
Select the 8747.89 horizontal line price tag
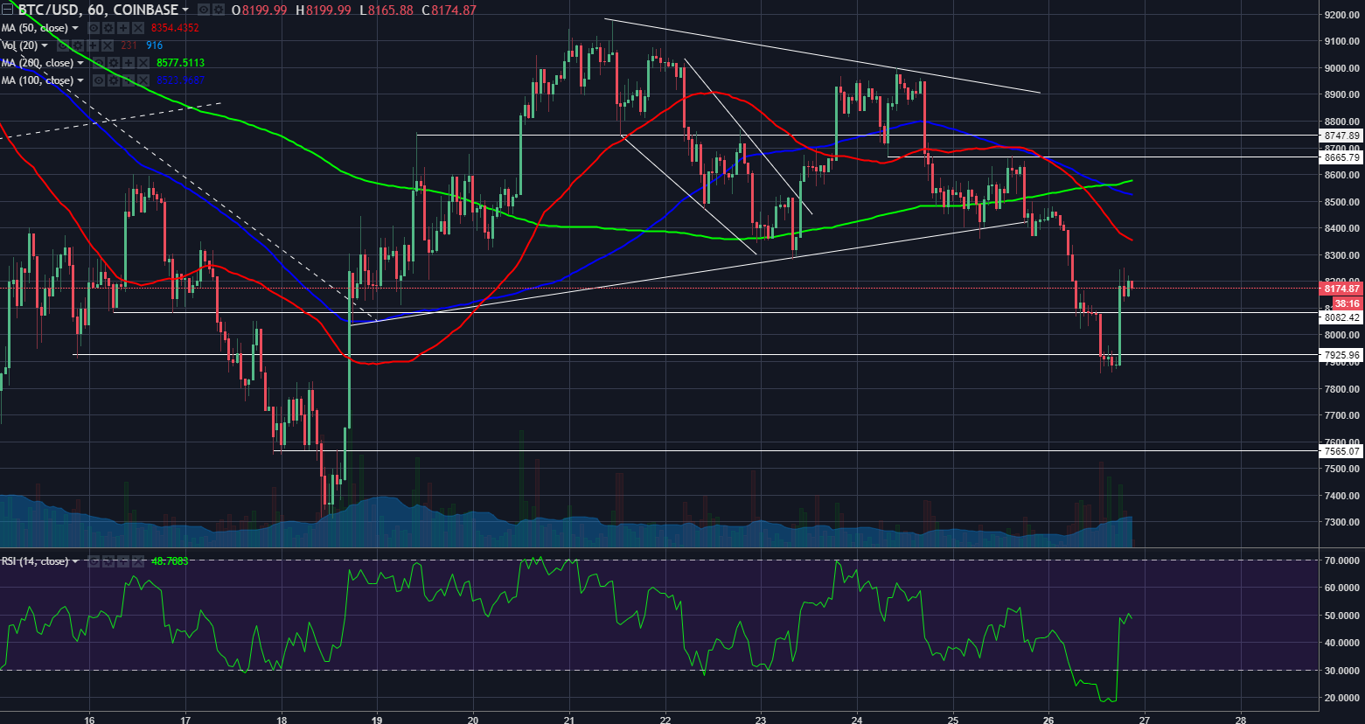(x=1341, y=136)
